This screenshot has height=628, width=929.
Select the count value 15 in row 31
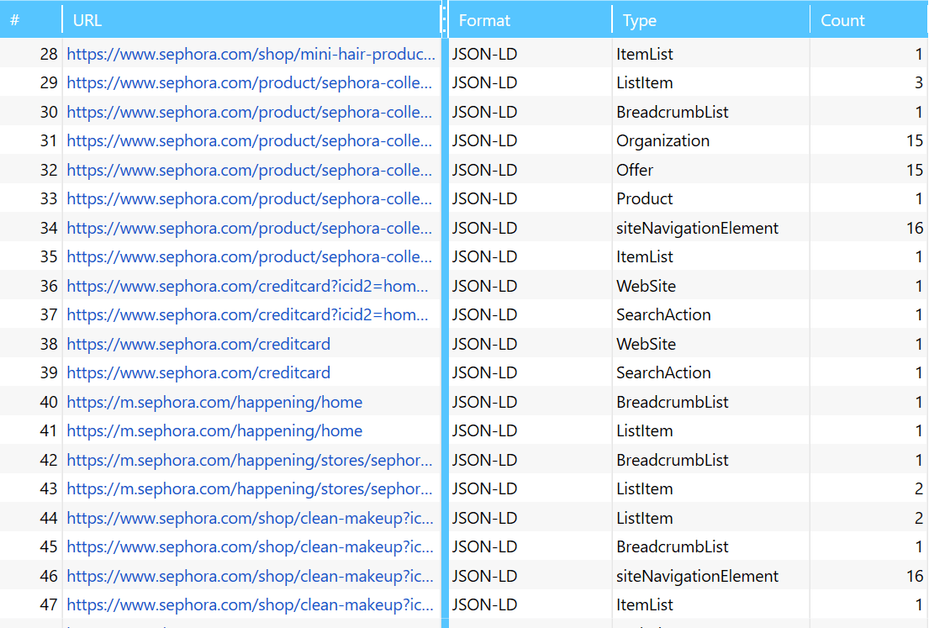coord(868,141)
